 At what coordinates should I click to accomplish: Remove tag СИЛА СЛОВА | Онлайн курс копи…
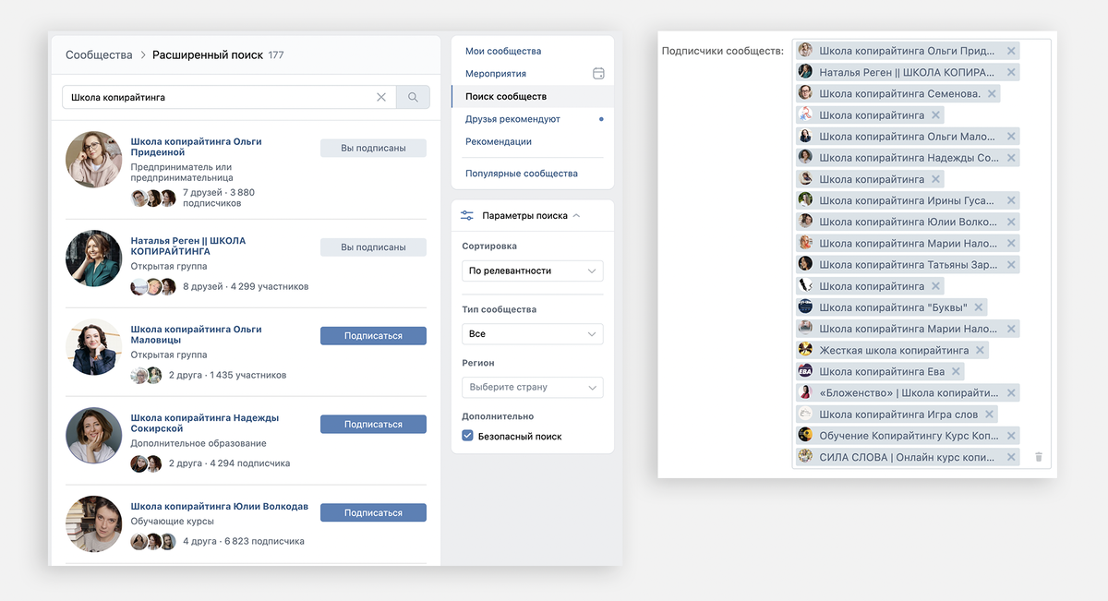pyautogui.click(x=1011, y=457)
